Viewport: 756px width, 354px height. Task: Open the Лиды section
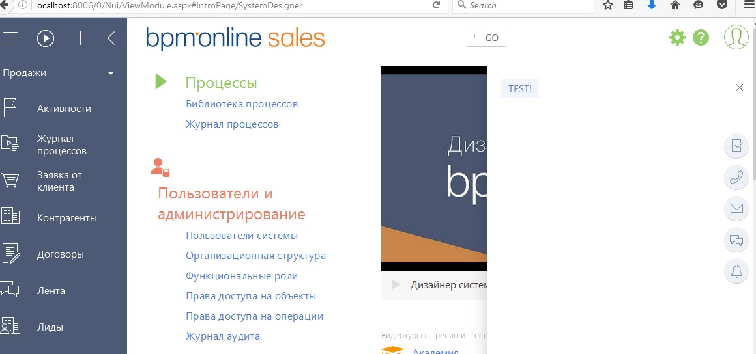coord(50,327)
